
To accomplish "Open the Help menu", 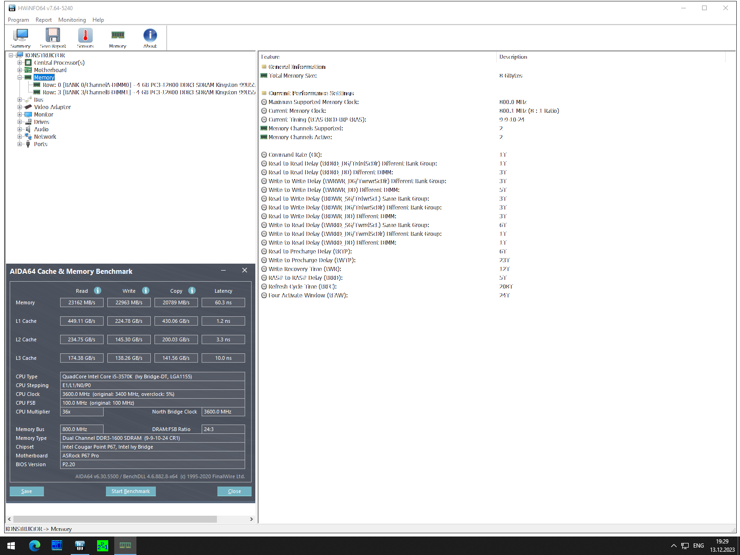I will point(98,20).
